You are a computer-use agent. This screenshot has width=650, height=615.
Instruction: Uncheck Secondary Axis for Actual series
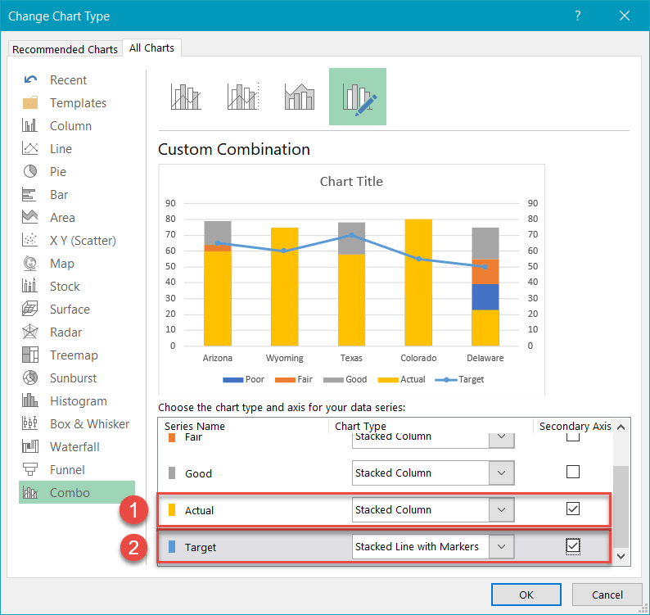pos(573,509)
